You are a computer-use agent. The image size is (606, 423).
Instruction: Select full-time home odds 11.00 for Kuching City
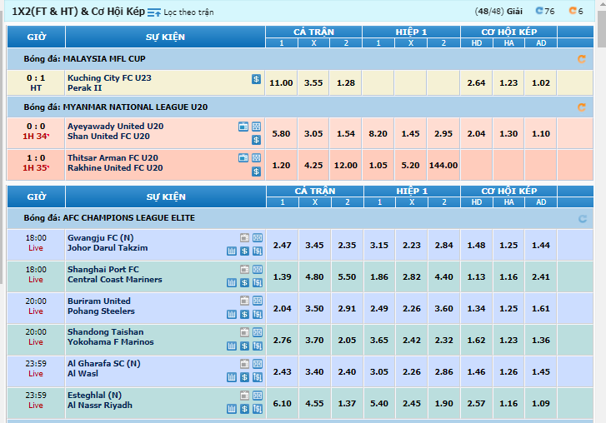pos(281,83)
